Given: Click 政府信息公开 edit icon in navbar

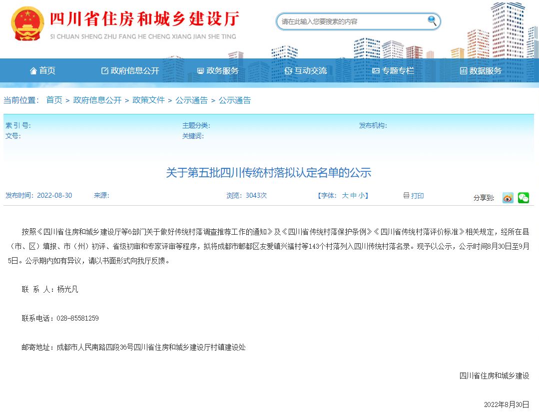Looking at the screenshot, I should (105, 71).
